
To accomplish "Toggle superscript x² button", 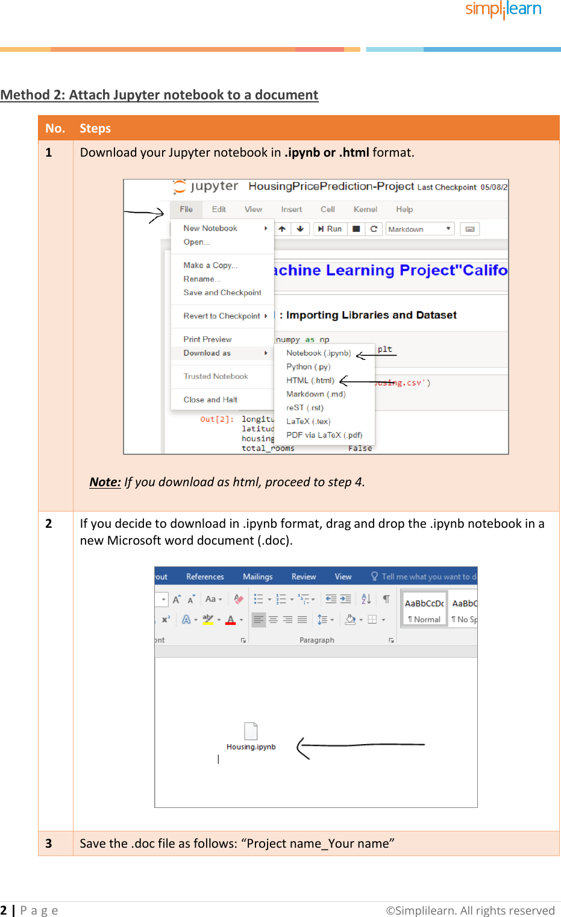I will (x=166, y=619).
